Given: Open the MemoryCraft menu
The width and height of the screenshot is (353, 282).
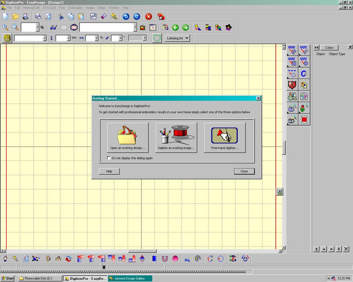Looking at the screenshot, I should point(31,8).
